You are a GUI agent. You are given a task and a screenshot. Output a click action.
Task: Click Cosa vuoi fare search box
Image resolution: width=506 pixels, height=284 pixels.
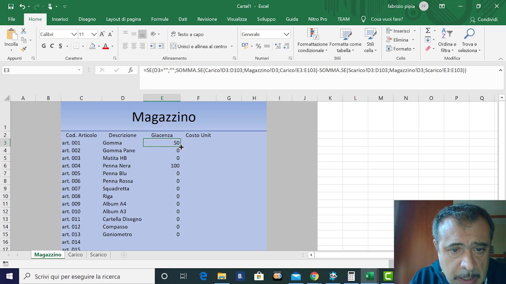pos(383,19)
